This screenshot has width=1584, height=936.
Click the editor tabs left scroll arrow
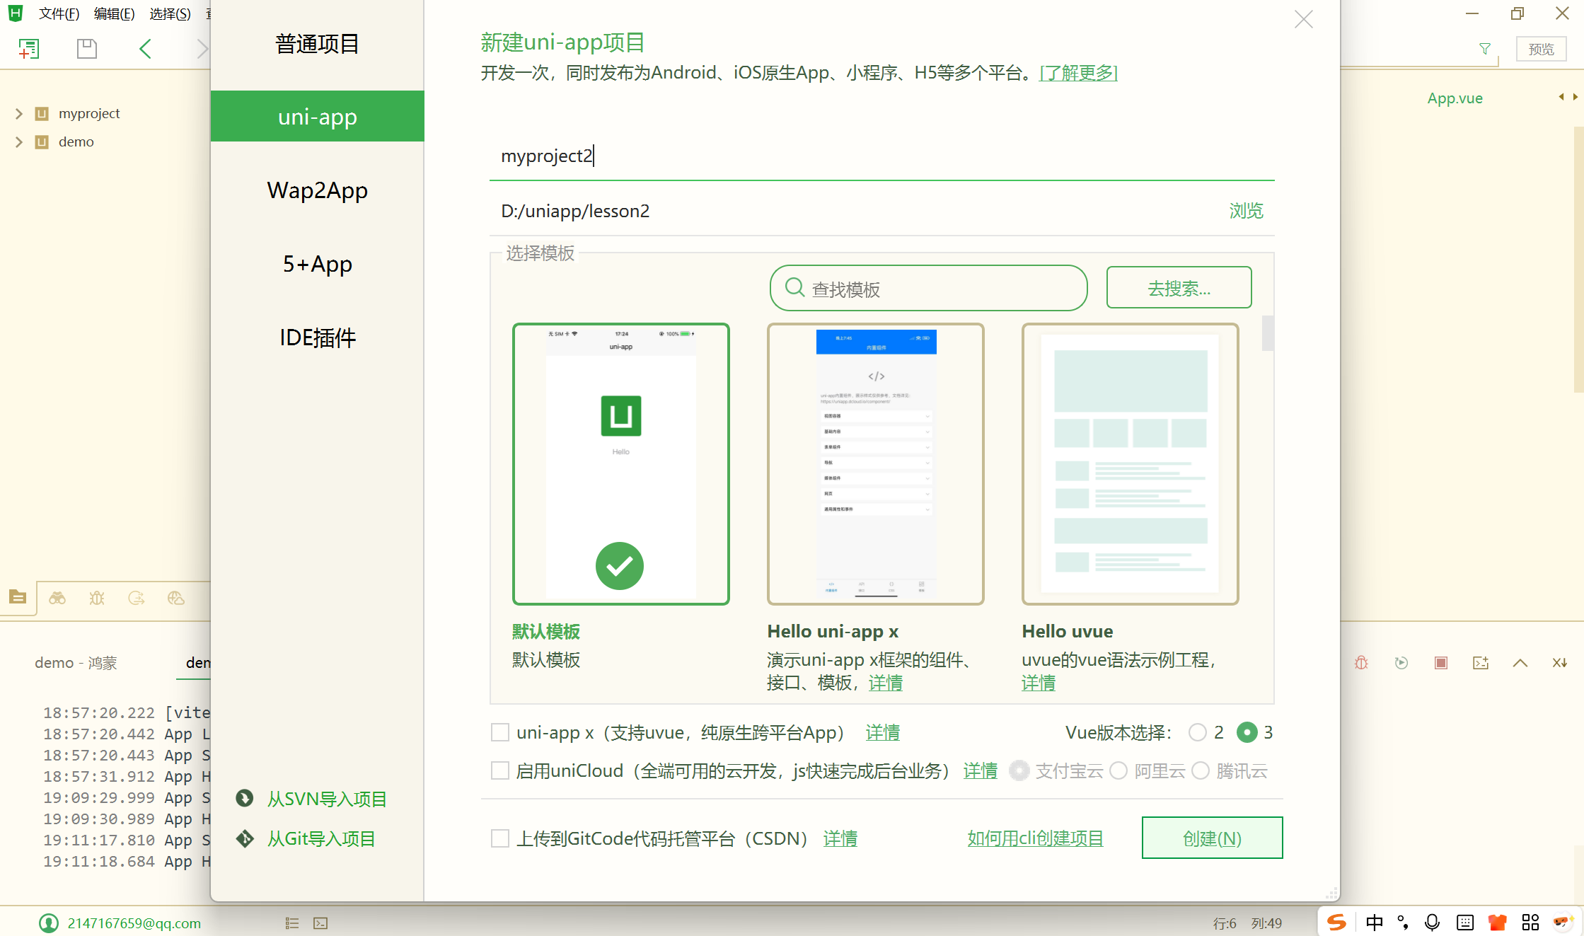pyautogui.click(x=1561, y=97)
